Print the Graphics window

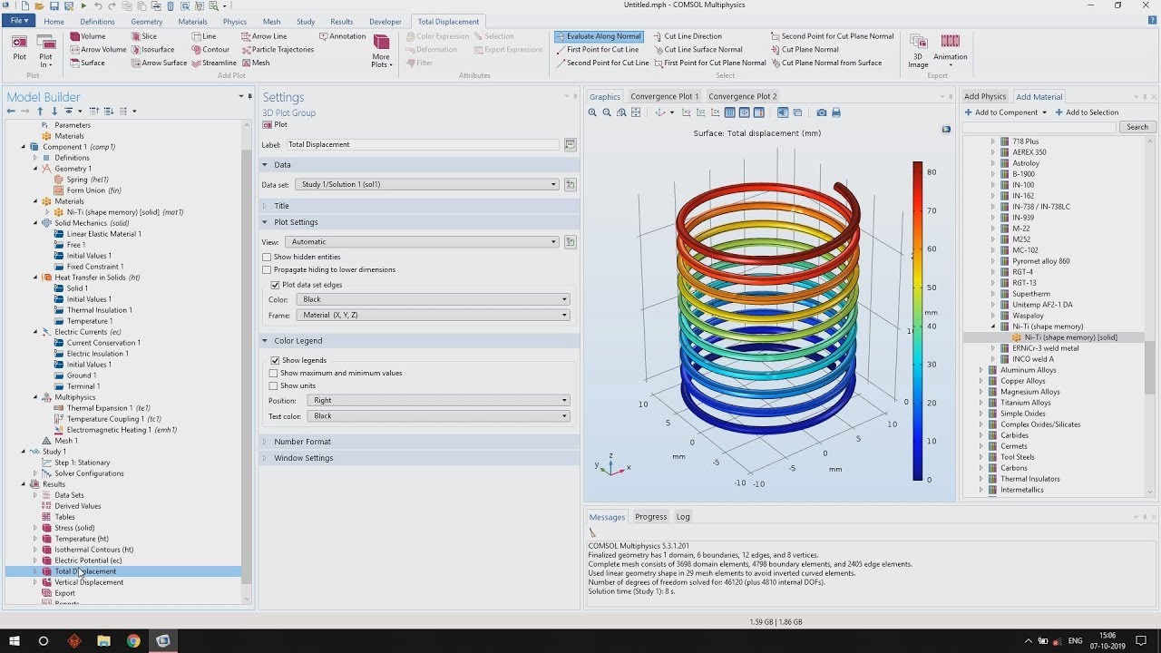click(x=836, y=112)
